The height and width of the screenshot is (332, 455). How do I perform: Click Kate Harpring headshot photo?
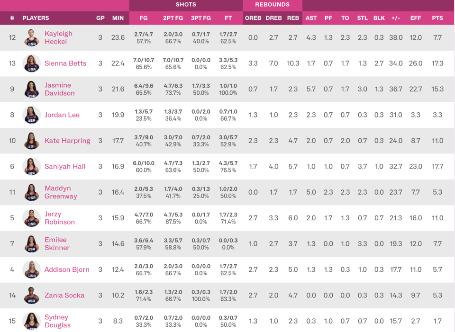coord(31,141)
